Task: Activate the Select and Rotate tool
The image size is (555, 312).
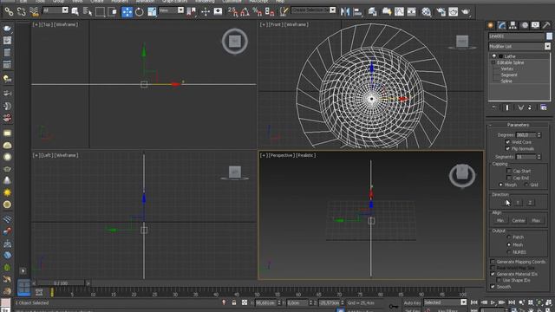Action: 139,11
